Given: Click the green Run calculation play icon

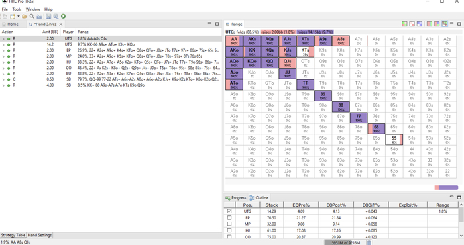Looking at the screenshot, I should (64, 17).
